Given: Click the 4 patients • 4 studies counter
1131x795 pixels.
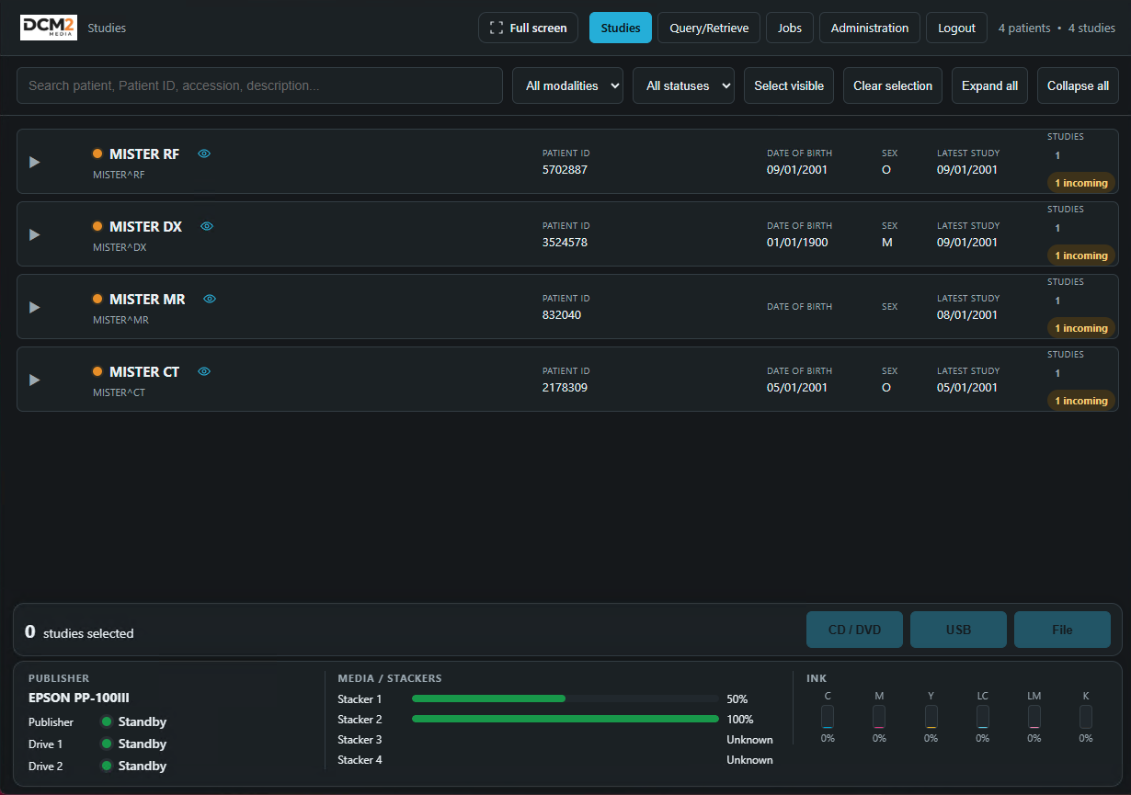Looking at the screenshot, I should pyautogui.click(x=1057, y=28).
